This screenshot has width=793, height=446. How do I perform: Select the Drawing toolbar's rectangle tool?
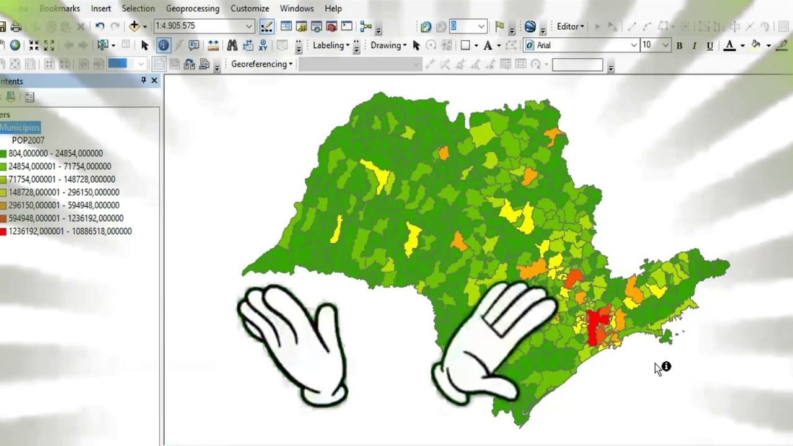tap(465, 45)
